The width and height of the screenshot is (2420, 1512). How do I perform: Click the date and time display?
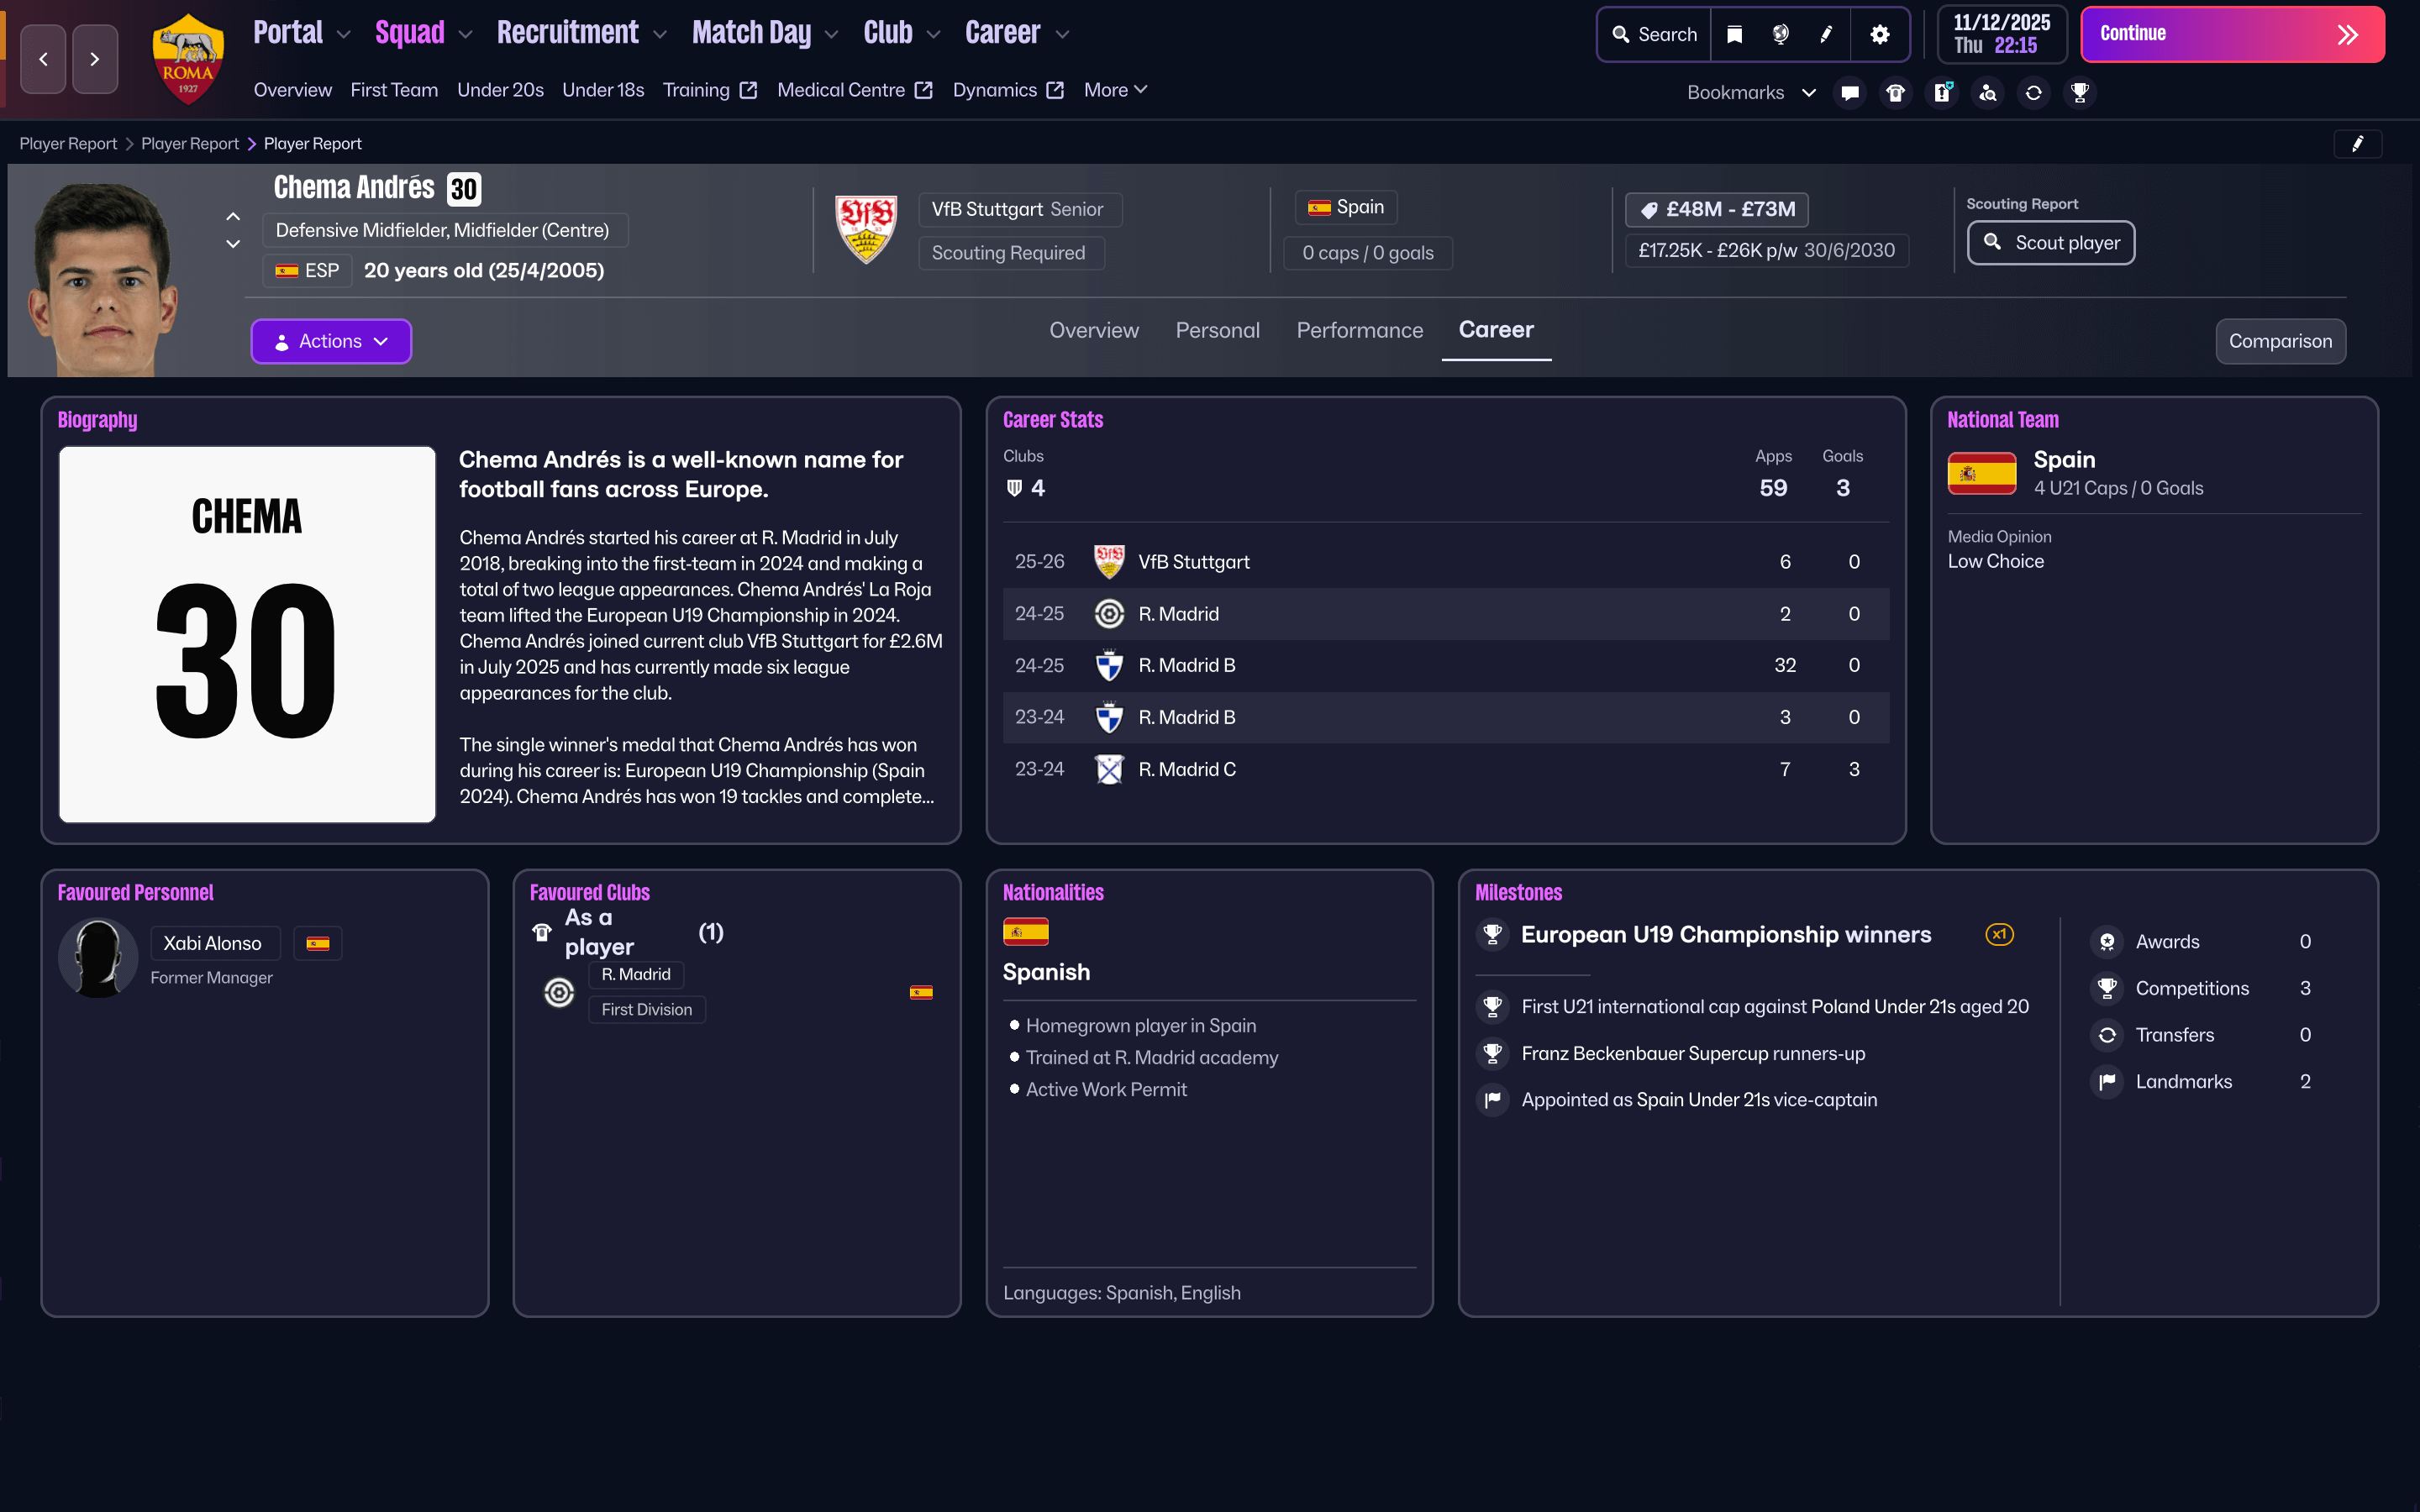pos(2002,34)
